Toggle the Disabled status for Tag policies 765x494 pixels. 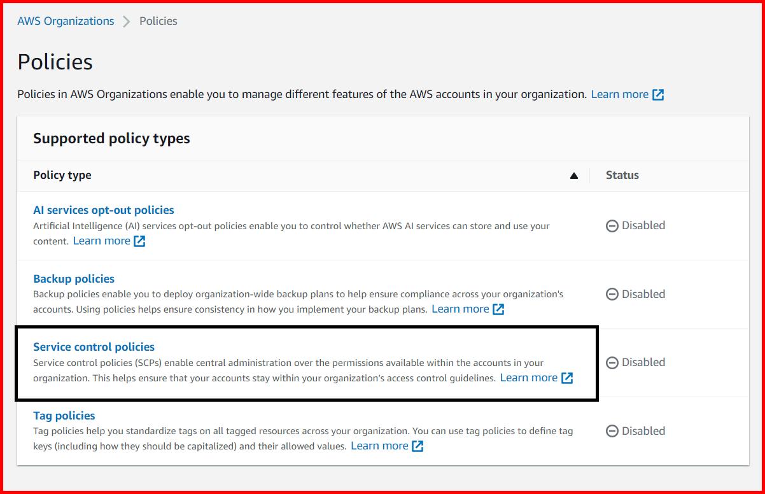point(612,431)
